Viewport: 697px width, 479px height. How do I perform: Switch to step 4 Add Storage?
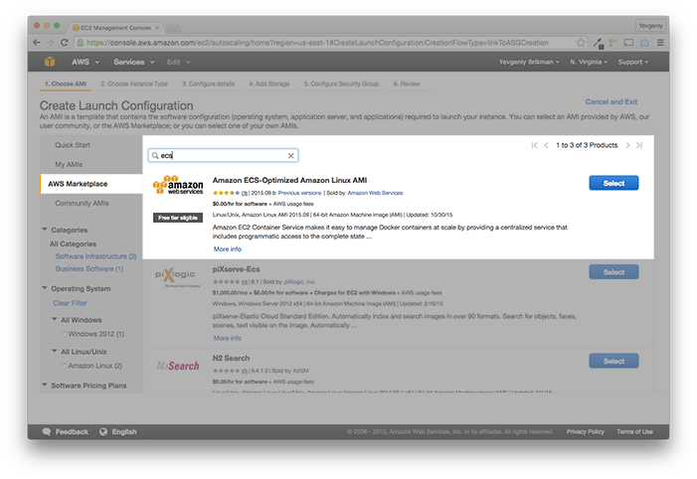(268, 84)
